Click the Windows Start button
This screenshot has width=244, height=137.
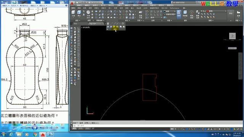pyautogui.click(x=3, y=134)
